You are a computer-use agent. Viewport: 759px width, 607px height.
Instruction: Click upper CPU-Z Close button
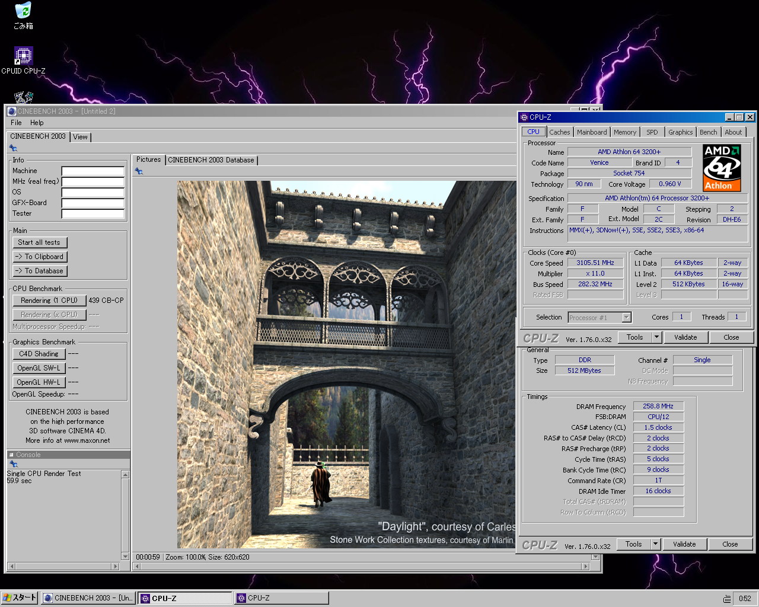pyautogui.click(x=731, y=337)
